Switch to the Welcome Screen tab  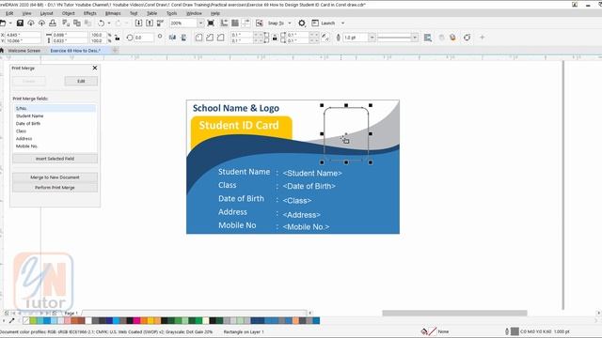pos(24,51)
